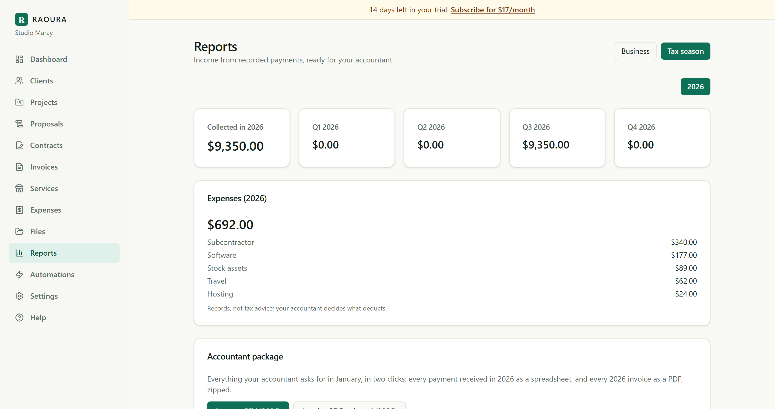Click the Subcontractor expense row label

pos(231,242)
